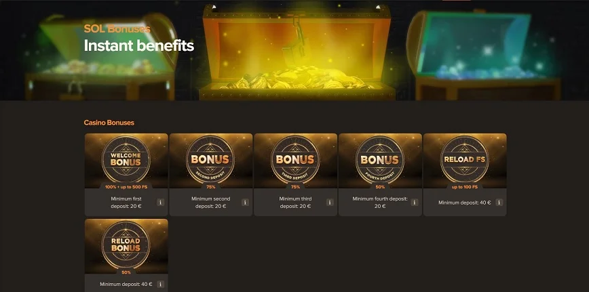Open info icon for Reload FS card
Screen dimensions: 589x292
pos(499,203)
